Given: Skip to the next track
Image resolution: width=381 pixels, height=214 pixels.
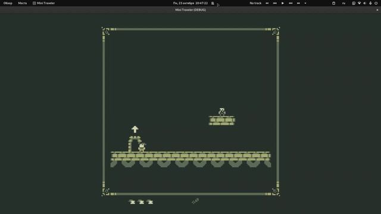Looking at the screenshot, I should pyautogui.click(x=291, y=3).
